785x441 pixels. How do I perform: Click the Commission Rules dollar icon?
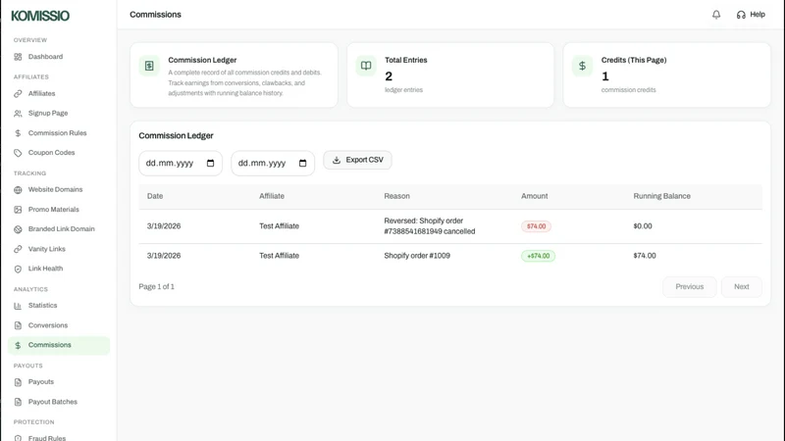(x=18, y=133)
